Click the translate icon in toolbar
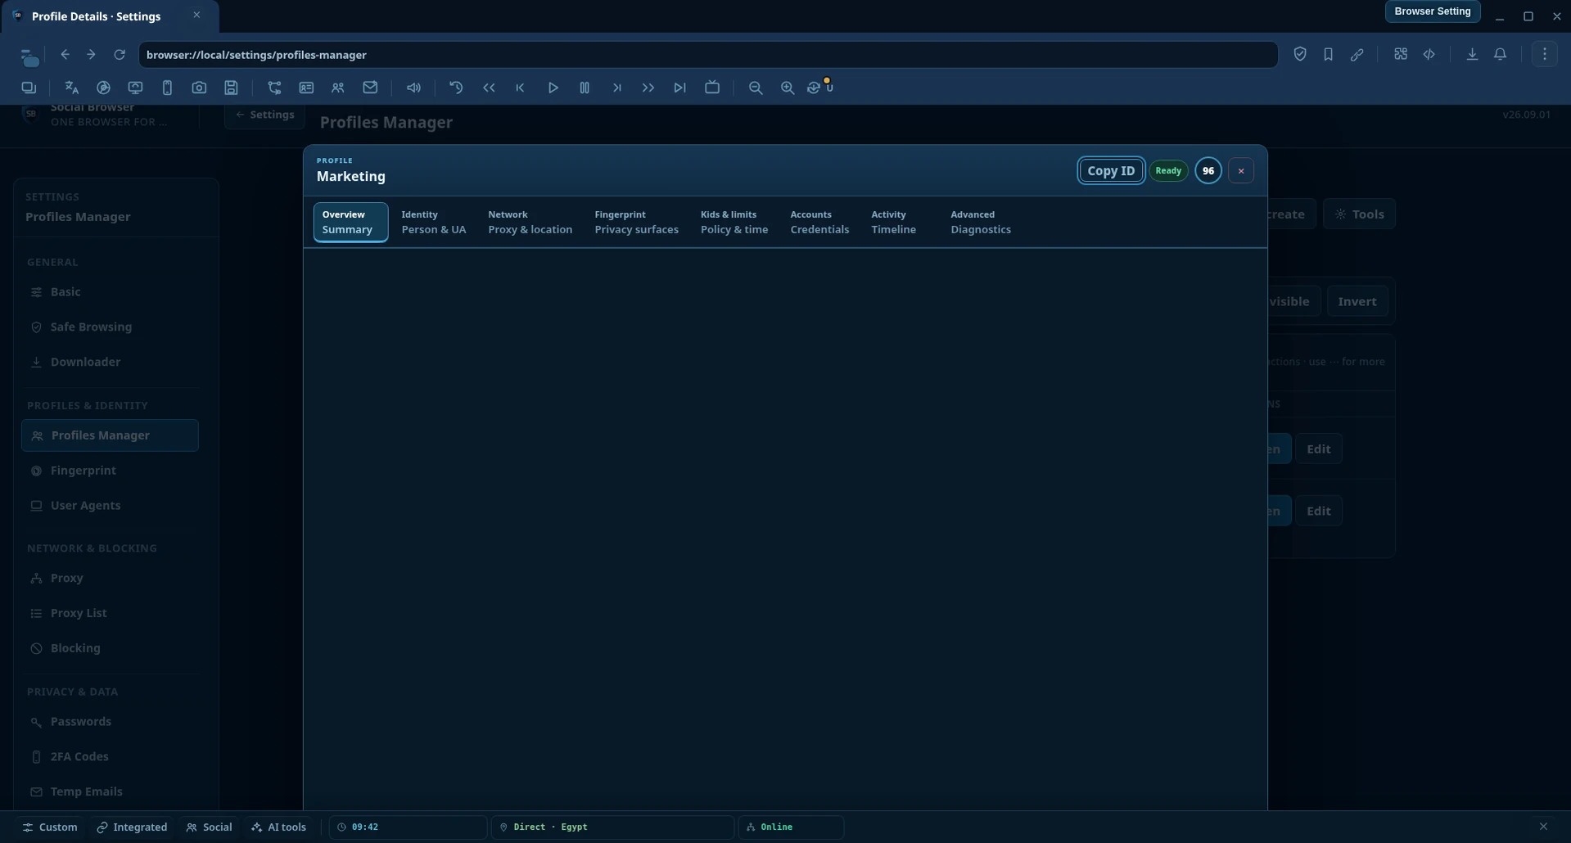 (x=71, y=88)
